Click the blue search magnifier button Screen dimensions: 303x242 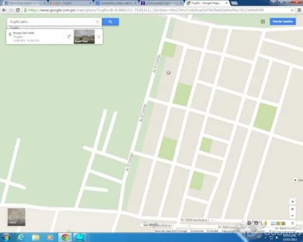pyautogui.click(x=110, y=22)
